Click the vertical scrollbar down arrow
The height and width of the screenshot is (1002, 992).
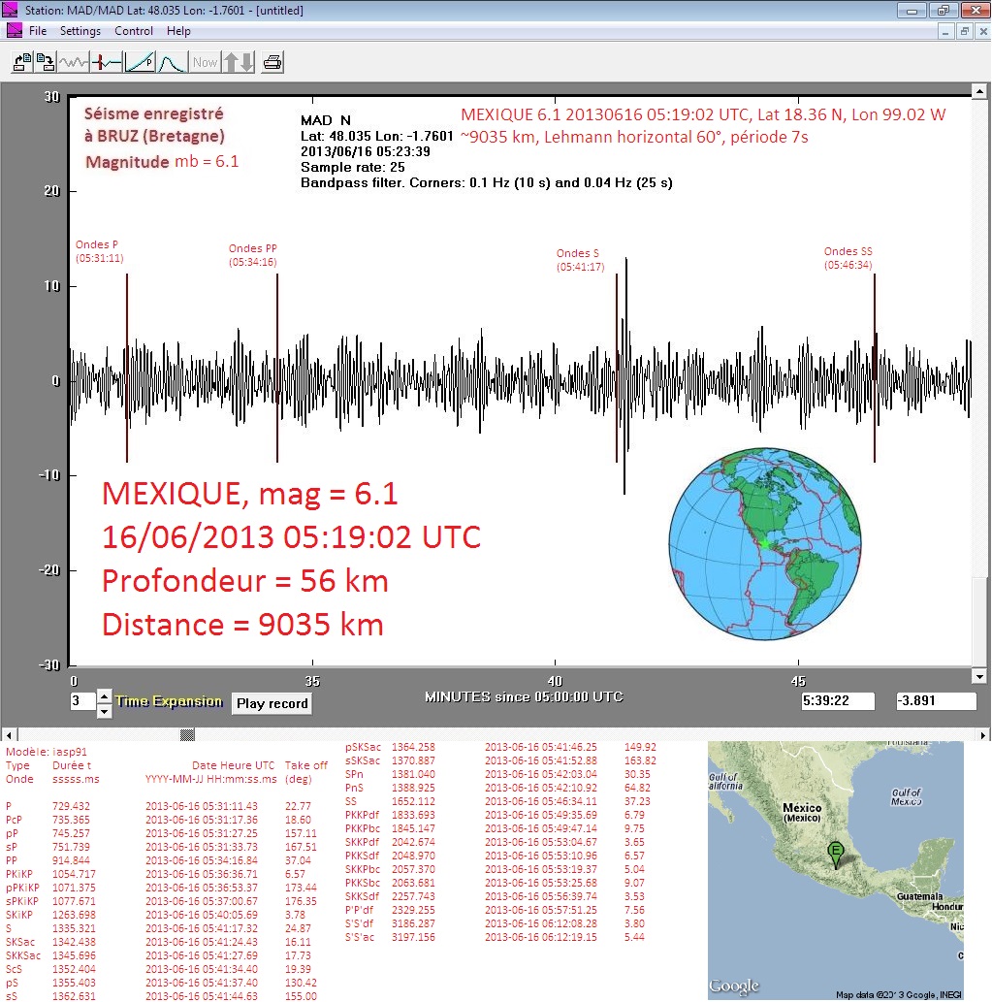[x=979, y=677]
